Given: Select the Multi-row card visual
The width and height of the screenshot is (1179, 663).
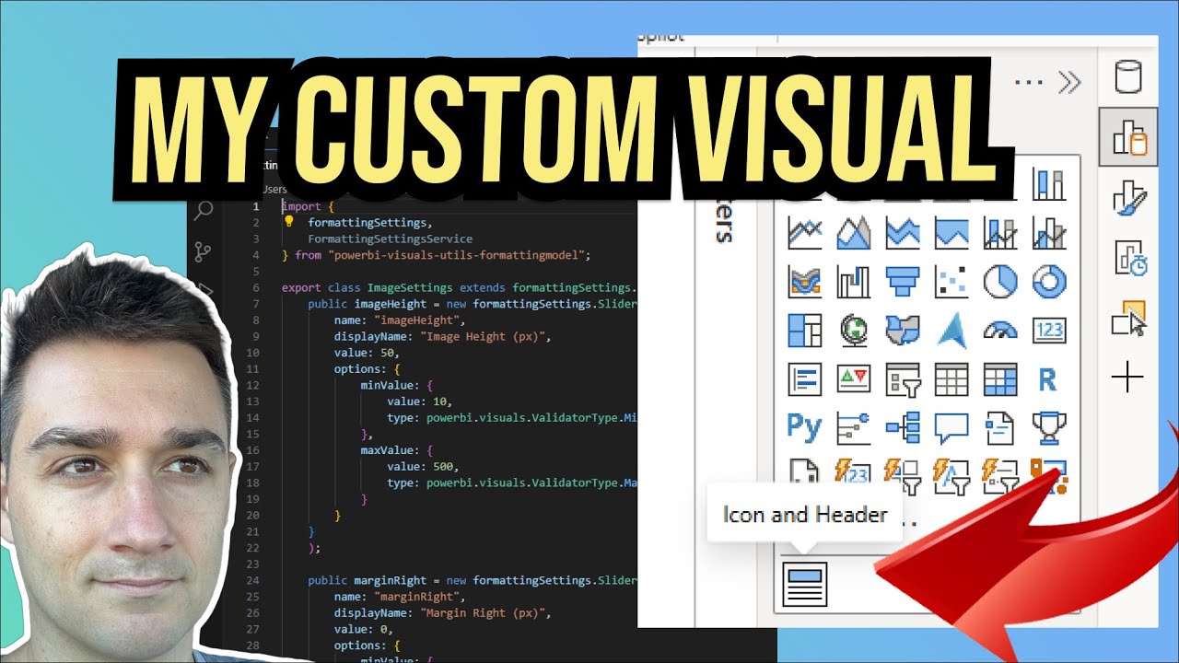Looking at the screenshot, I should pos(805,378).
